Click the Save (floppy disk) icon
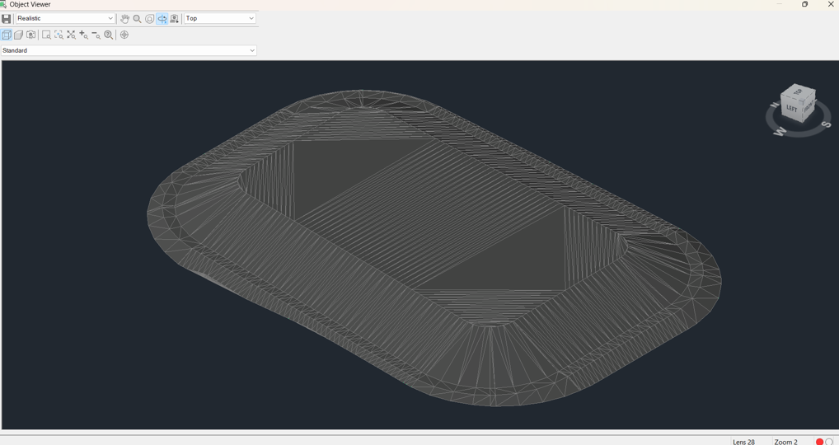This screenshot has height=445, width=839. (7, 19)
